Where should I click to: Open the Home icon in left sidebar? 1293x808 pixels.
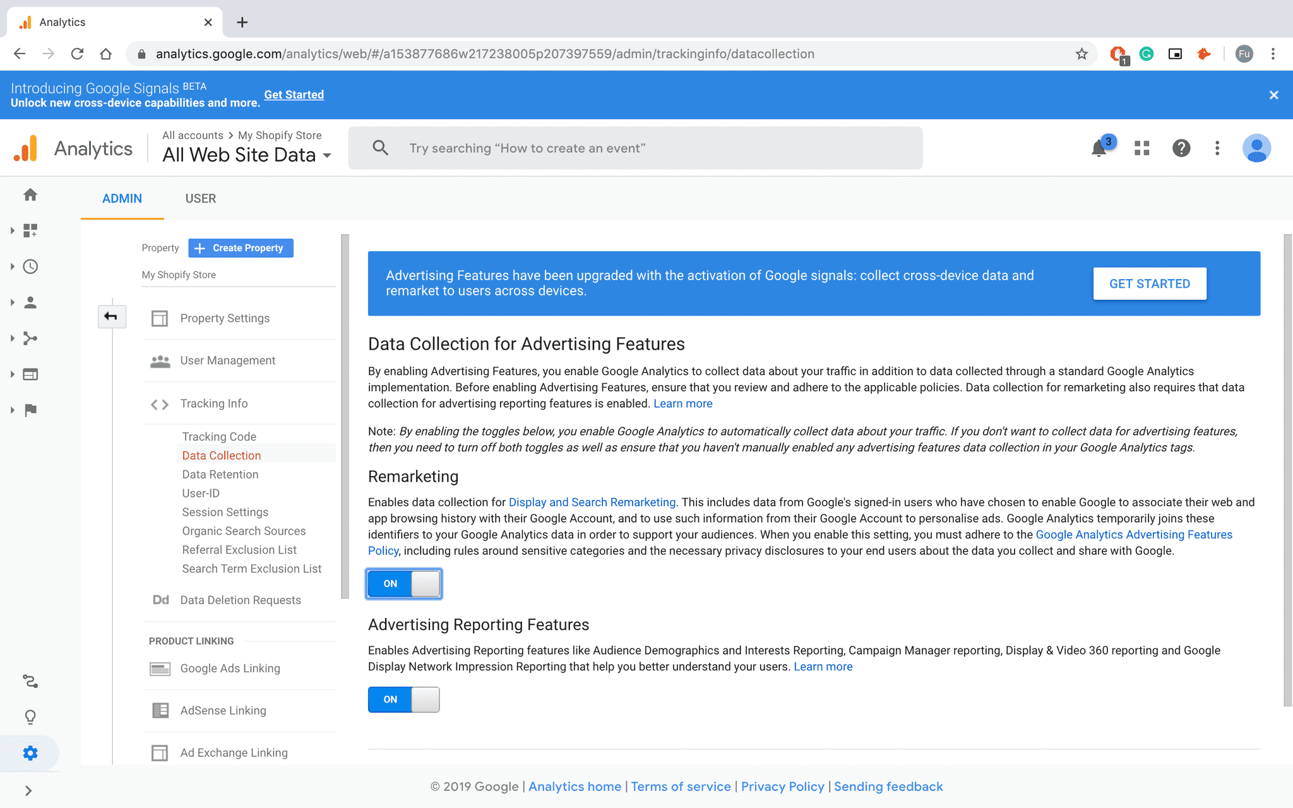(x=30, y=195)
